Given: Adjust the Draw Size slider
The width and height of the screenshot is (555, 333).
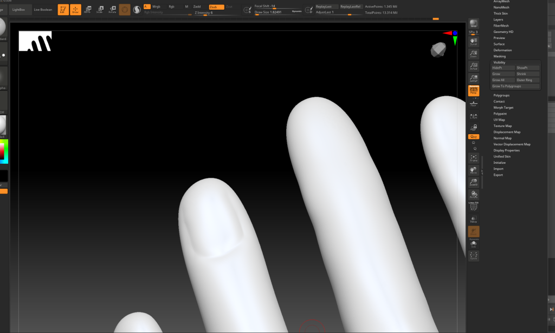Looking at the screenshot, I should pyautogui.click(x=278, y=12).
